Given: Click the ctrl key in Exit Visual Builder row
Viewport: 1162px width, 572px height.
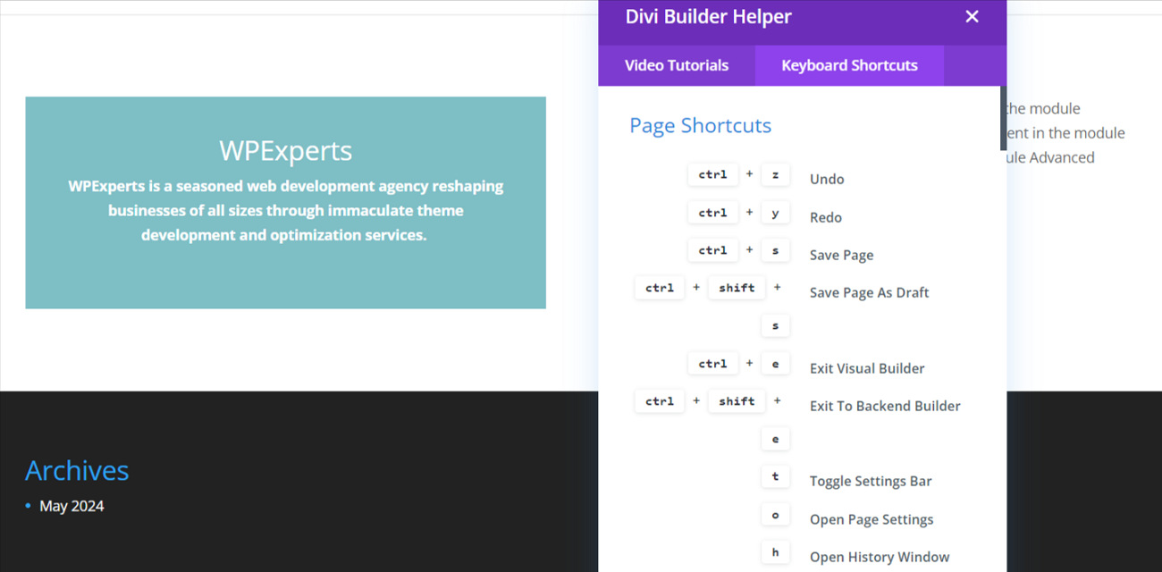Looking at the screenshot, I should point(712,364).
